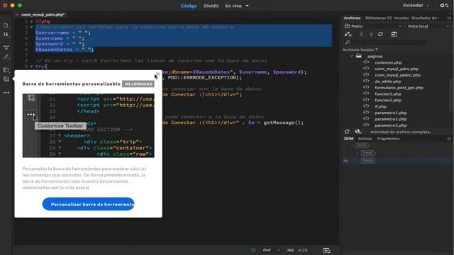454x255 pixels.
Task: Click the get files down-arrow icon
Action: point(361,35)
